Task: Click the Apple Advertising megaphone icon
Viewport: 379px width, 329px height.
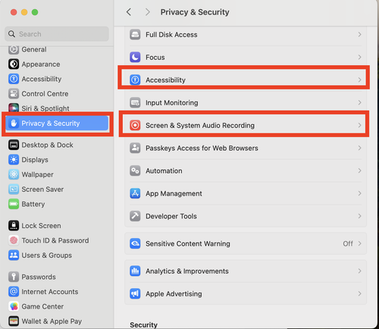Action: pos(135,294)
